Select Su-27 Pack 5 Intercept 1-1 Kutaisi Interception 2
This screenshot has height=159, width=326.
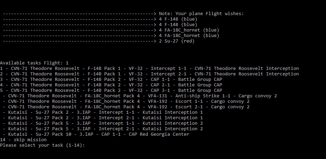coord(103,123)
